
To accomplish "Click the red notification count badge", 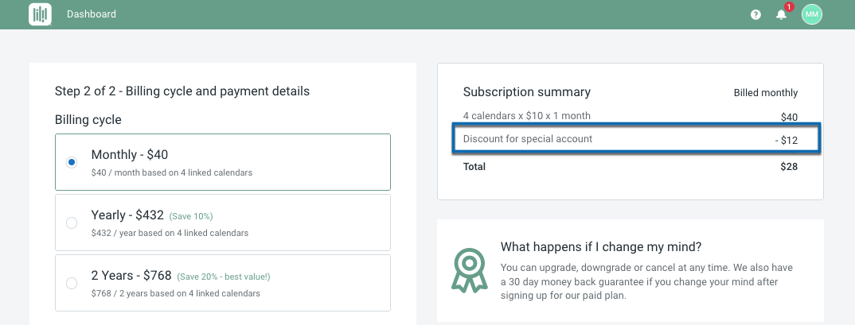I will (789, 7).
